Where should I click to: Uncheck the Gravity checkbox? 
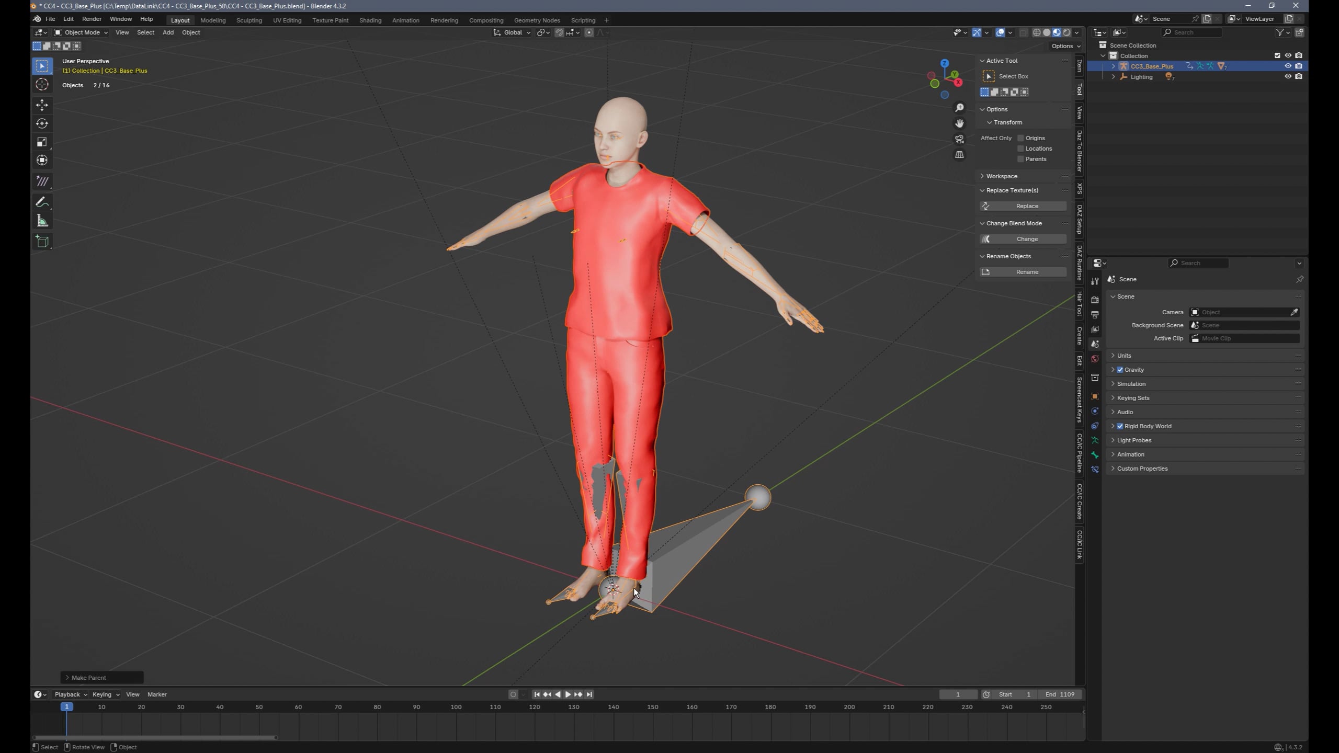[1120, 370]
